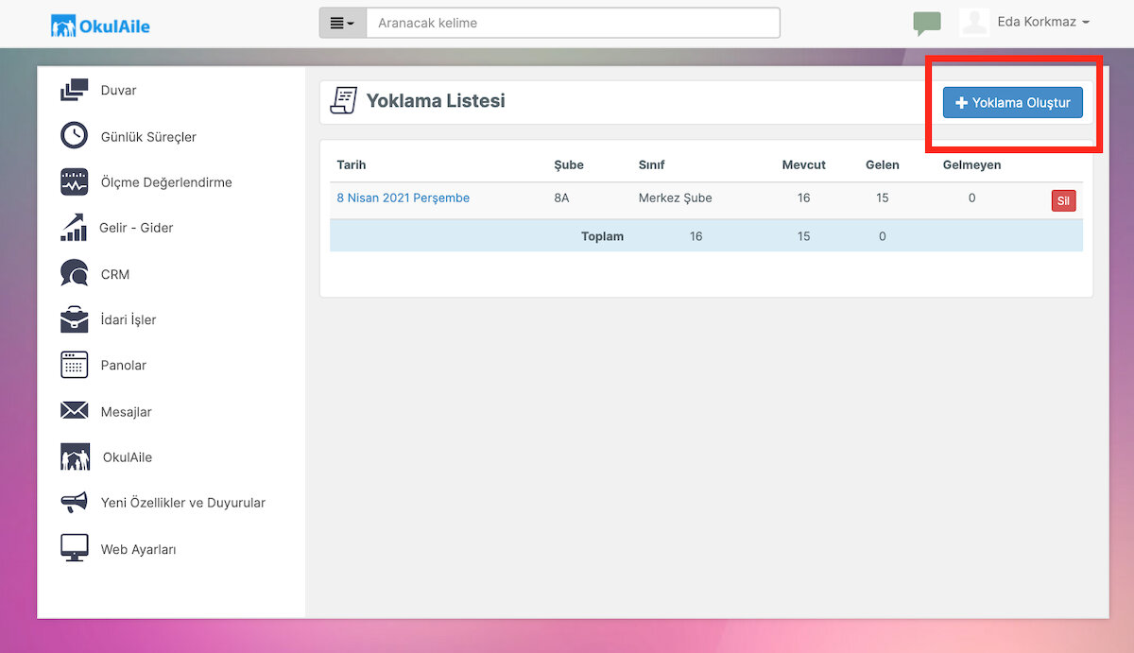Select the Ölçme Değerlendirme pulse icon
Screen dimensions: 1134x653
(x=74, y=181)
